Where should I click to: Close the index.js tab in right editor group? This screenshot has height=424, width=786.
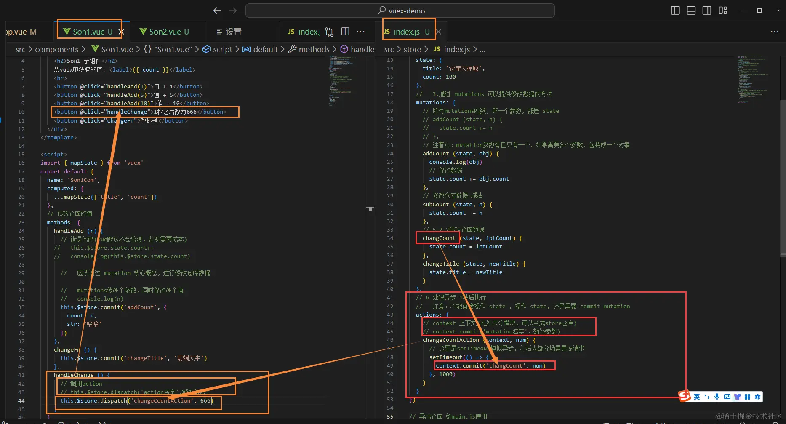pos(439,32)
